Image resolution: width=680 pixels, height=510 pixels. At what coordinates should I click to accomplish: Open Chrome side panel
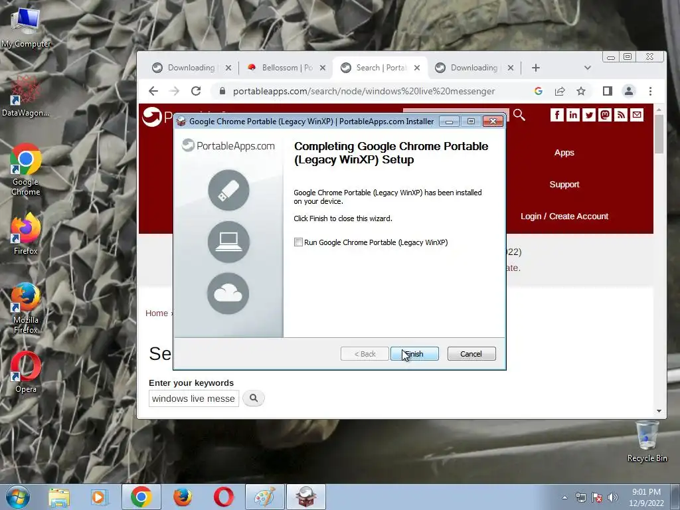click(x=607, y=91)
